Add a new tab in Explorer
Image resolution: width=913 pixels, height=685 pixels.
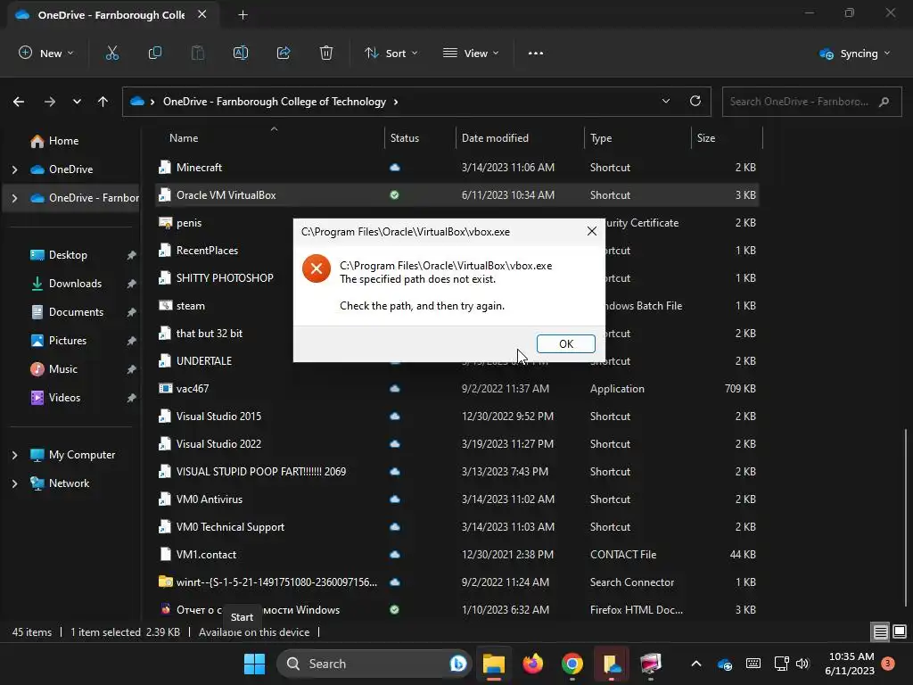(x=243, y=15)
